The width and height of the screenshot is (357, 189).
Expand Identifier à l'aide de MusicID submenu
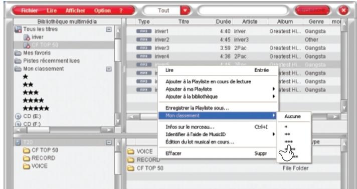coord(218,134)
